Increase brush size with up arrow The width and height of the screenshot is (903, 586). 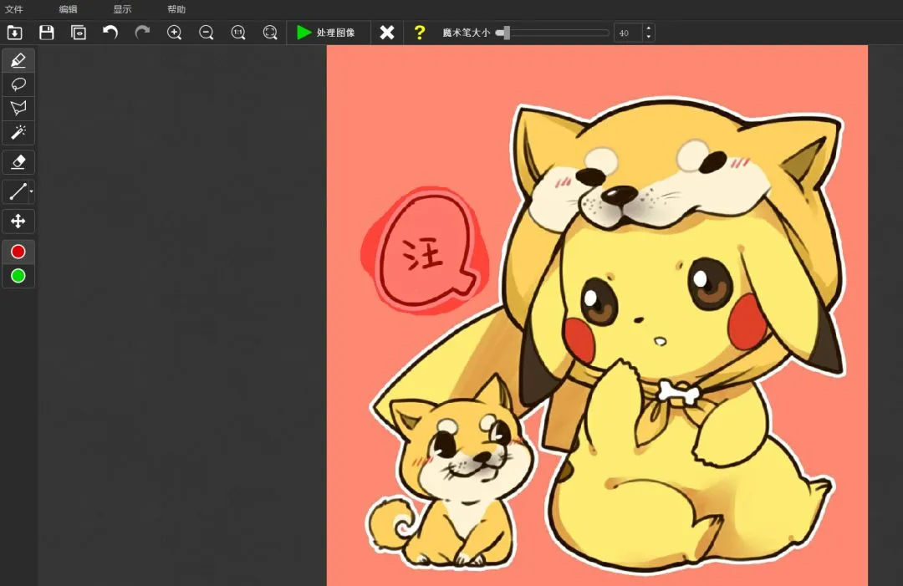tap(649, 28)
